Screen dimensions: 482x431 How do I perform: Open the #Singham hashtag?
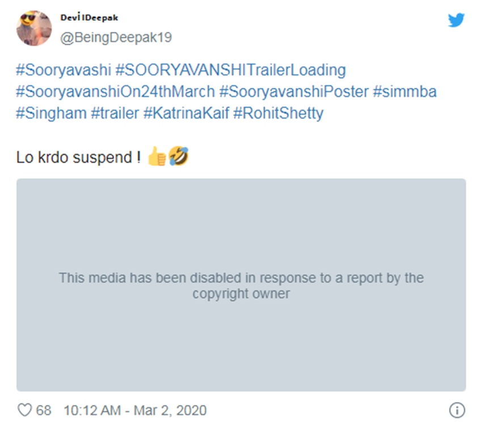51,113
